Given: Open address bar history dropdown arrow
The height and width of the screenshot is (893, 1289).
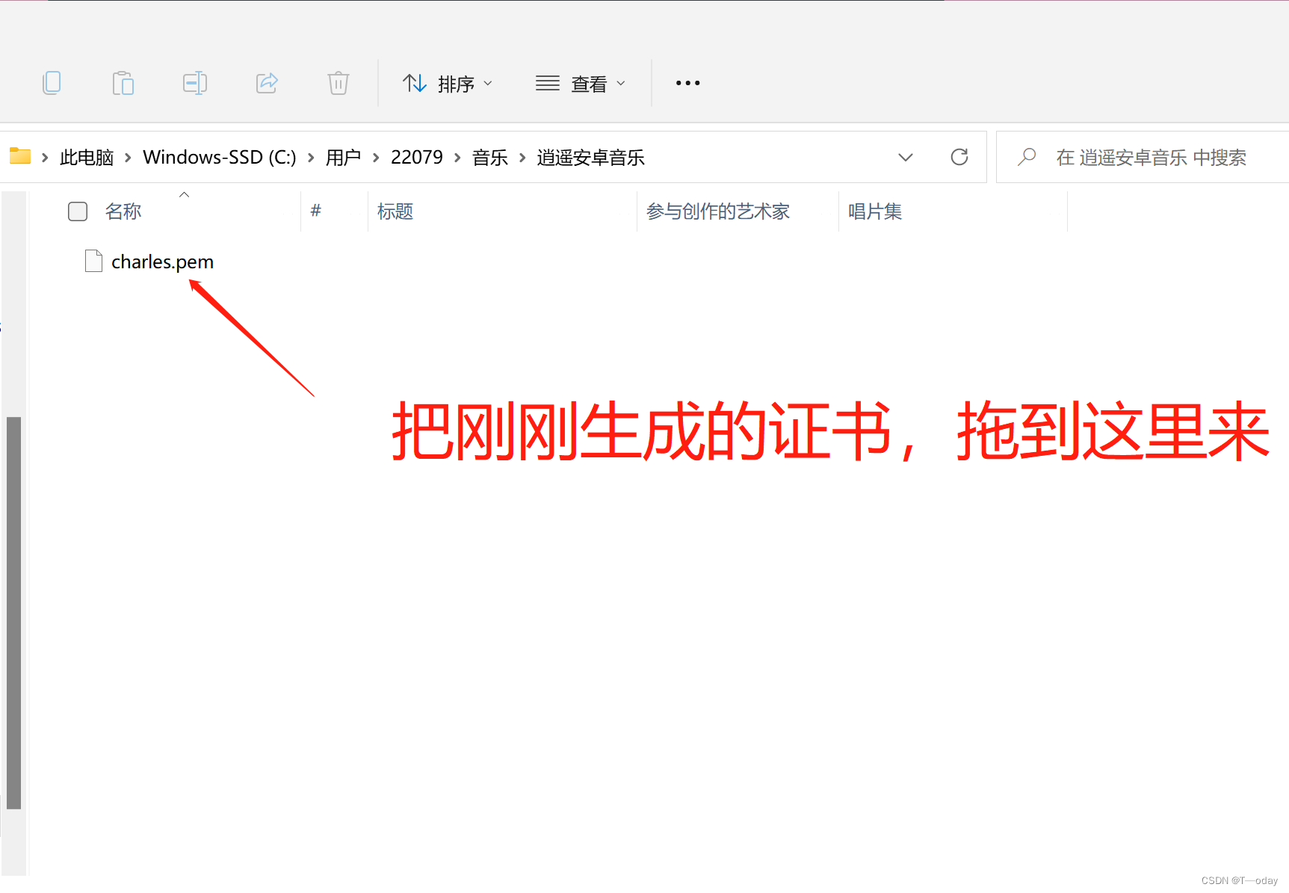Looking at the screenshot, I should [905, 158].
